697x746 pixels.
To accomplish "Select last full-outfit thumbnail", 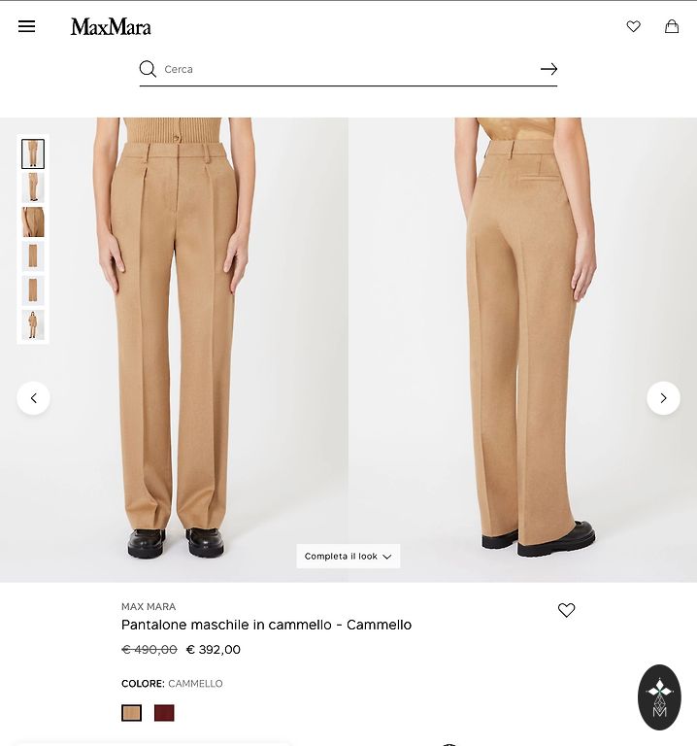I will click(x=33, y=325).
